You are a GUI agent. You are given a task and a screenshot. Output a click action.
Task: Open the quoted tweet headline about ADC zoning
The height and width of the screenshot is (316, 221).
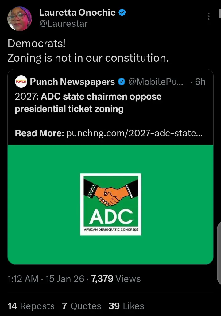tap(88, 103)
